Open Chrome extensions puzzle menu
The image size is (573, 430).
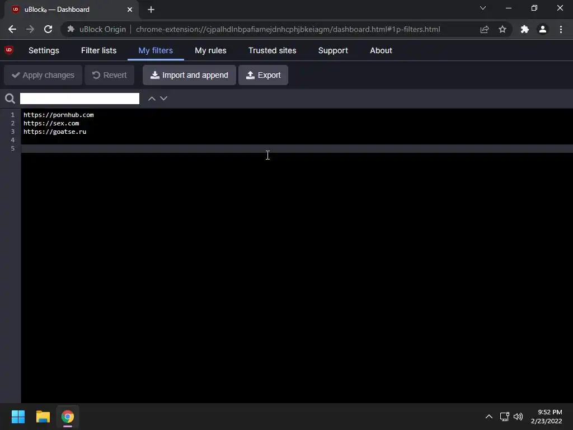[525, 29]
